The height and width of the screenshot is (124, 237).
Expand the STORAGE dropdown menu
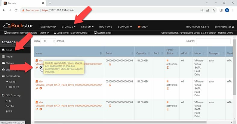[x=68, y=27]
